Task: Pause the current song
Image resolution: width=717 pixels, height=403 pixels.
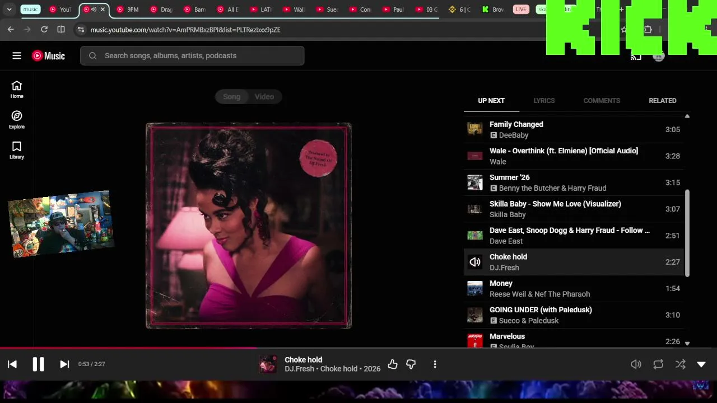Action: pos(38,364)
